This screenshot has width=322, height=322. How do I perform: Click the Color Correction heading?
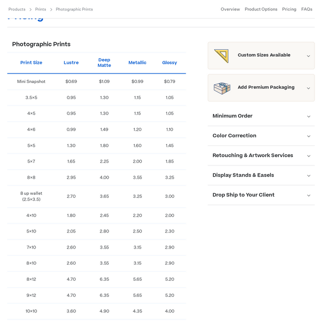(x=234, y=135)
